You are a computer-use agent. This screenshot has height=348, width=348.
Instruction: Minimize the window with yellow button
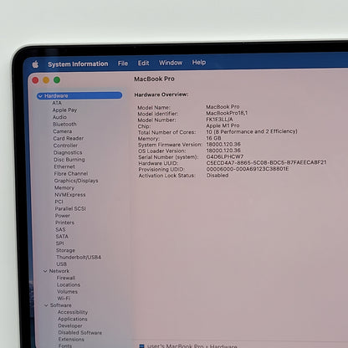[x=46, y=80]
